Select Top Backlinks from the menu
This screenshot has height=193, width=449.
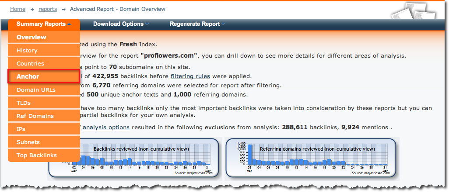[36, 155]
